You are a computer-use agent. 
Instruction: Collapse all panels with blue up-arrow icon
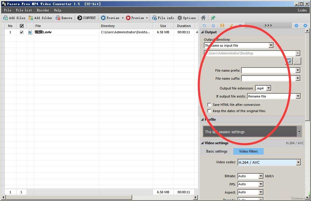click(x=305, y=26)
